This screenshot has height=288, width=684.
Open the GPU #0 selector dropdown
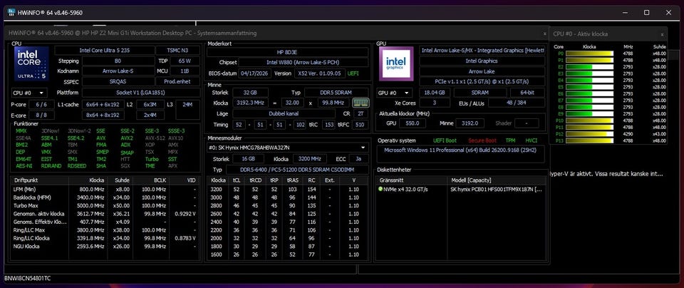pyautogui.click(x=395, y=93)
